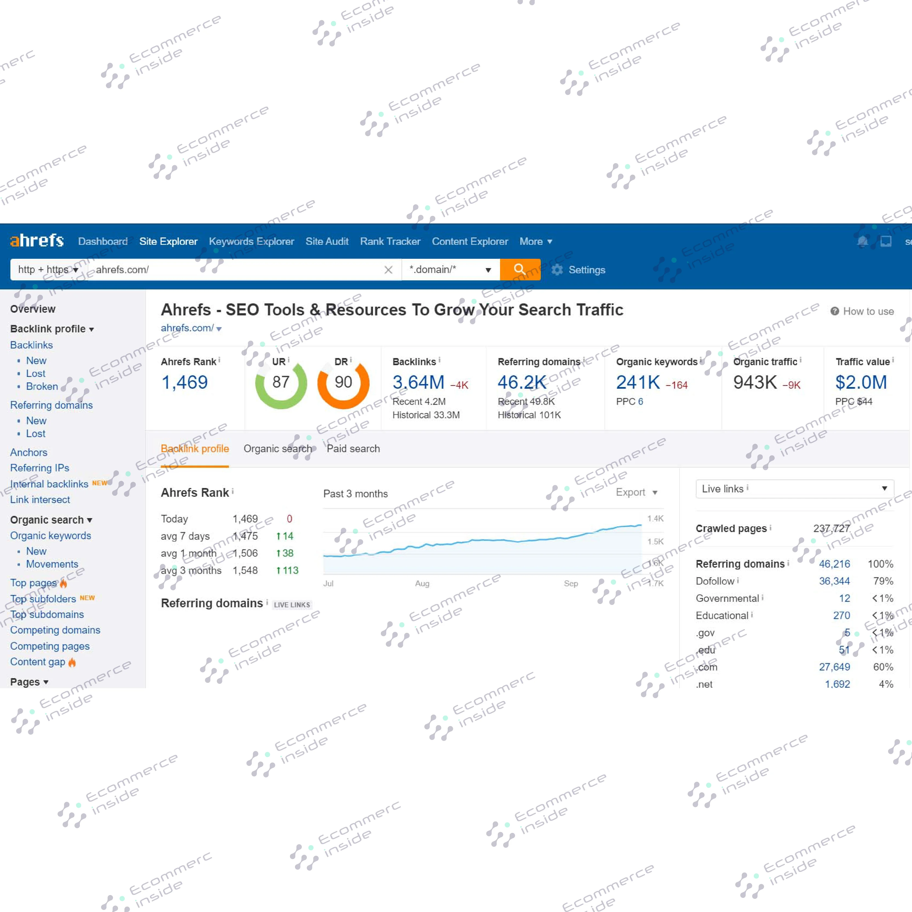Open Rank Tracker
Image resolution: width=912 pixels, height=912 pixels.
pos(390,241)
